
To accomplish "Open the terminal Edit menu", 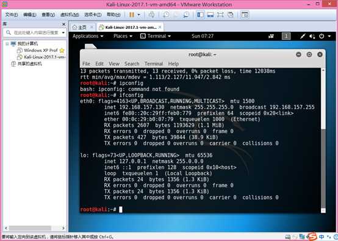I will point(99,64).
